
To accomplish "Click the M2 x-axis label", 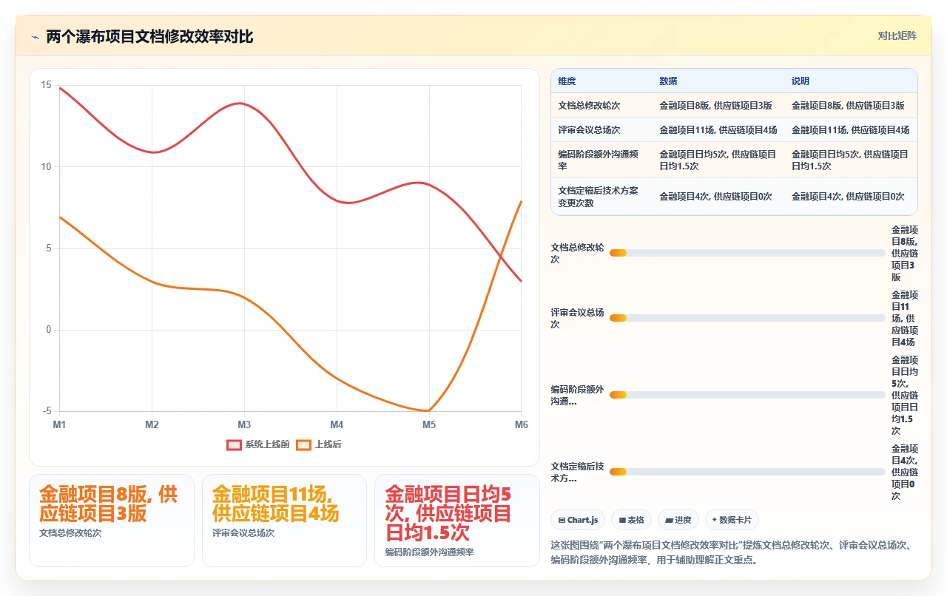I will pos(152,424).
